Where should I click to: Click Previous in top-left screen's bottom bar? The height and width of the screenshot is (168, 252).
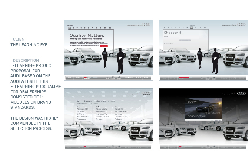click(128, 78)
